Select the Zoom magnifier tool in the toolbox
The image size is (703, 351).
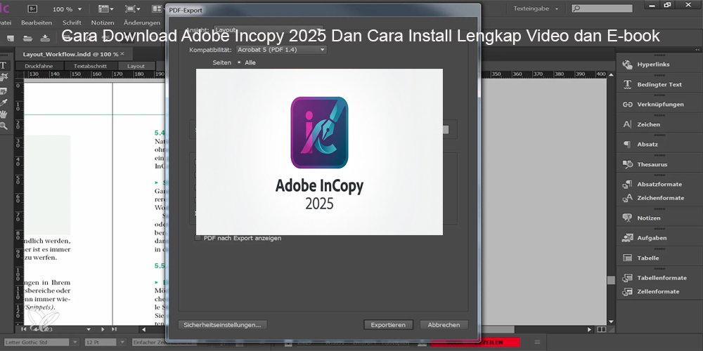pyautogui.click(x=4, y=126)
